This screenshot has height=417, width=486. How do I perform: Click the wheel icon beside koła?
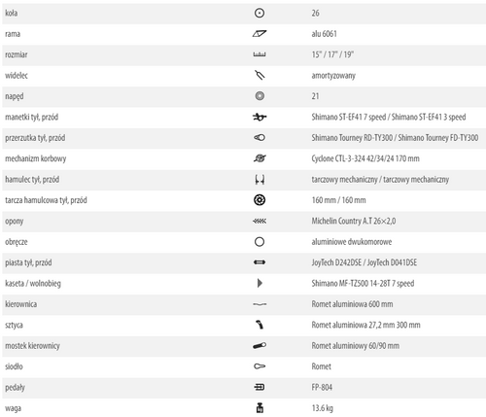pos(260,13)
